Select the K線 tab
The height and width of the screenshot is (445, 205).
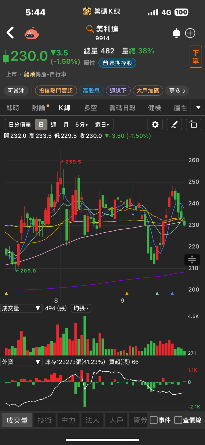pyautogui.click(x=65, y=108)
